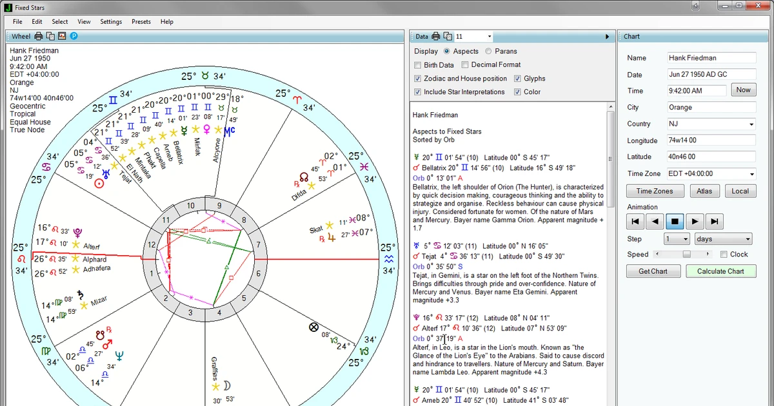Viewport: 774px width, 406px height.
Task: Click the Jupiter glyph near Skat
Action: [332, 238]
